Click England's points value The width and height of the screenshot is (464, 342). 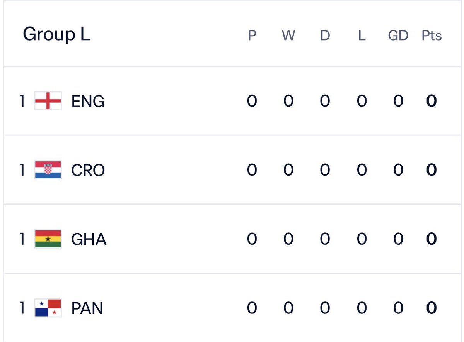(432, 101)
